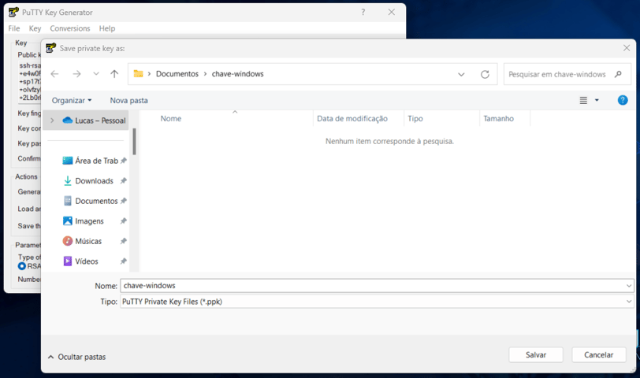The height and width of the screenshot is (378, 640).
Task: Click the pin icon next to Músicas
Action: point(123,241)
